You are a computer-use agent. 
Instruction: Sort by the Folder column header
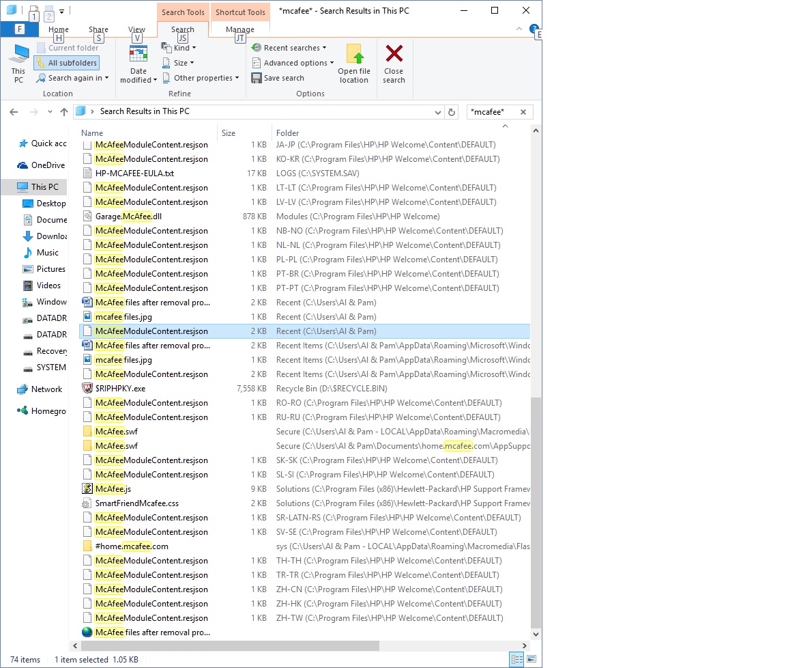[x=288, y=133]
